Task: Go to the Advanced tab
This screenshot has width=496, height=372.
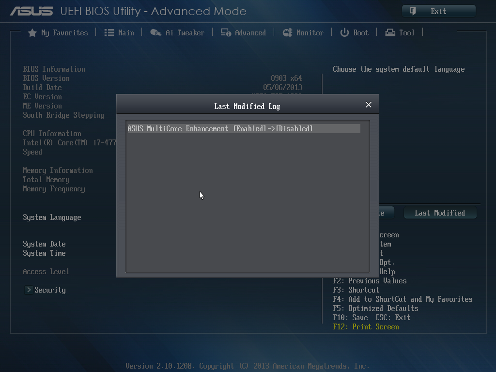Action: click(x=243, y=33)
